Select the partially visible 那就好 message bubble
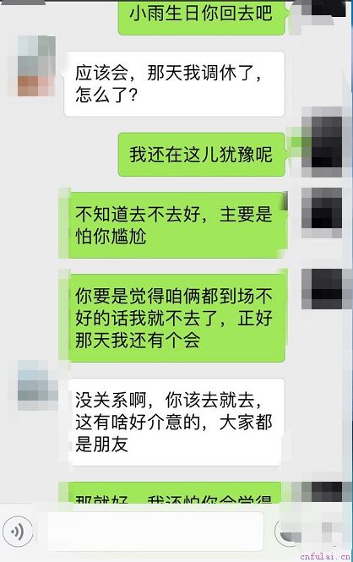Image resolution: width=353 pixels, height=562 pixels. pyautogui.click(x=171, y=494)
